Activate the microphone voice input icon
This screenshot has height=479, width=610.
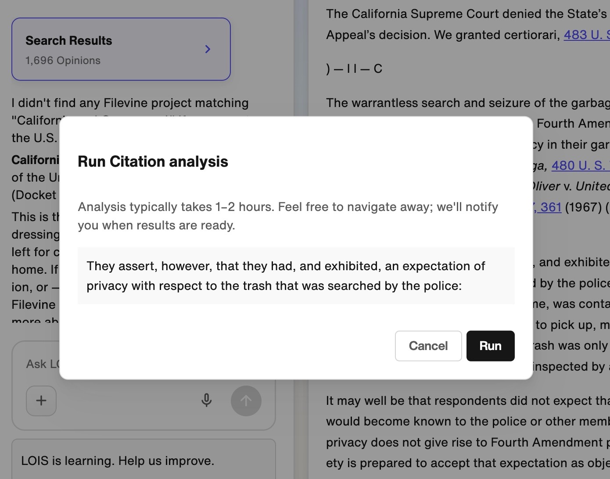tap(206, 400)
